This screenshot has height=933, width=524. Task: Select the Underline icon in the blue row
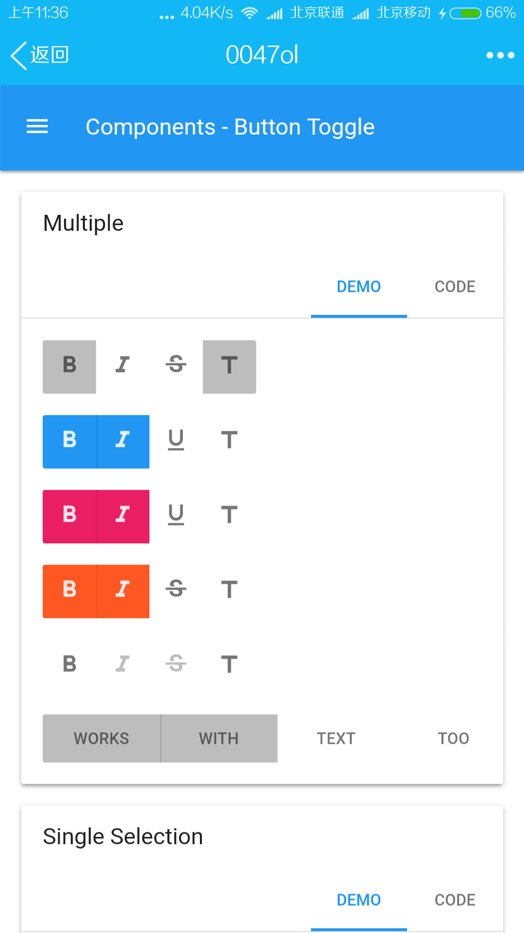point(176,440)
